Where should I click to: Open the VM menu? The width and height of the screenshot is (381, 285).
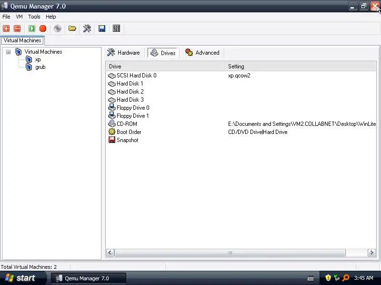pyautogui.click(x=19, y=17)
